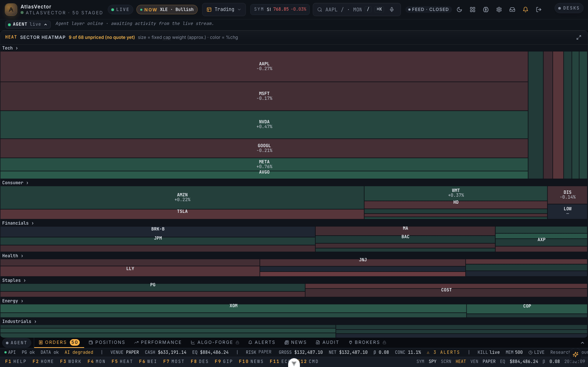Click the AMZN heatmap tile

pyautogui.click(x=182, y=197)
